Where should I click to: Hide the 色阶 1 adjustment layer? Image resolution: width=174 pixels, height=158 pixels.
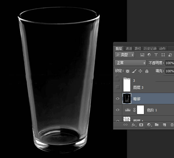coord(118,110)
